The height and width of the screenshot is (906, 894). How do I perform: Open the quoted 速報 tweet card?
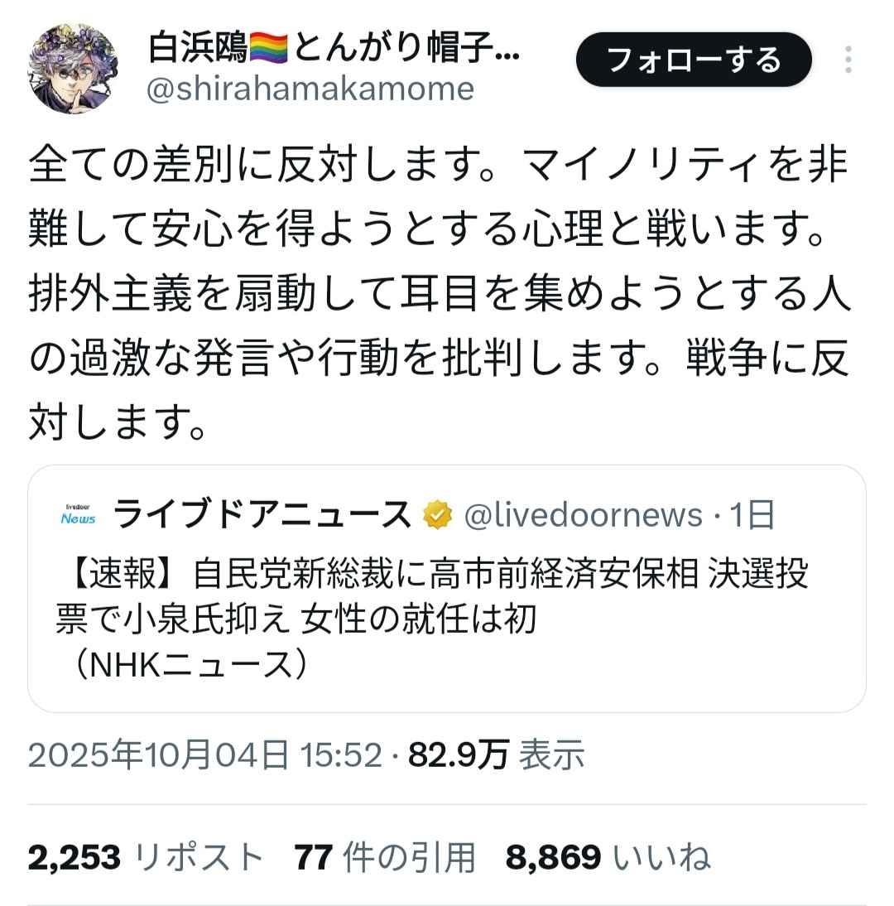pos(446,588)
